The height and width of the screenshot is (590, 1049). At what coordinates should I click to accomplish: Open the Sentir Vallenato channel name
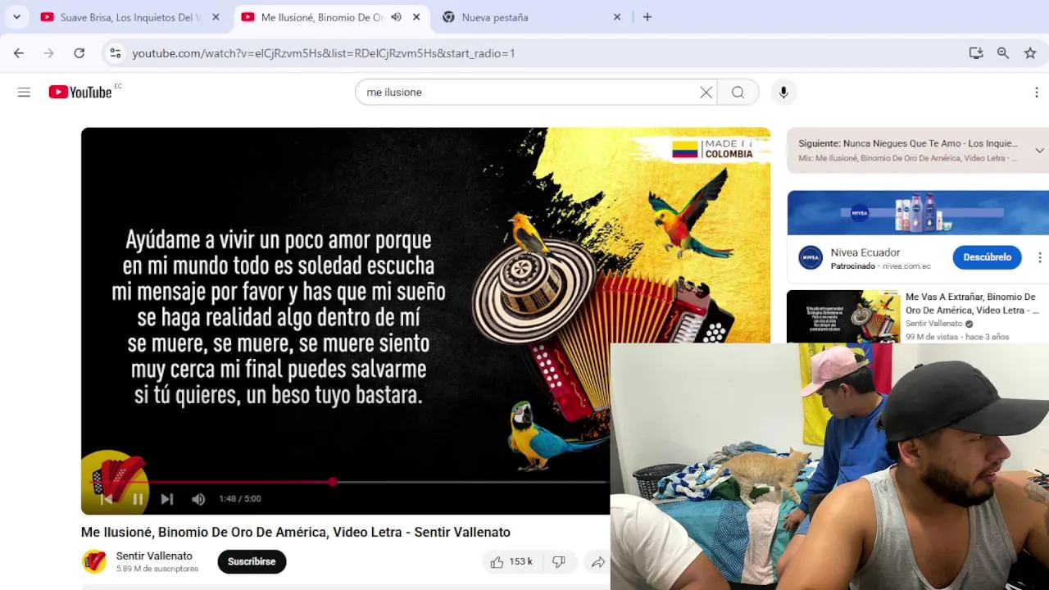click(x=154, y=556)
